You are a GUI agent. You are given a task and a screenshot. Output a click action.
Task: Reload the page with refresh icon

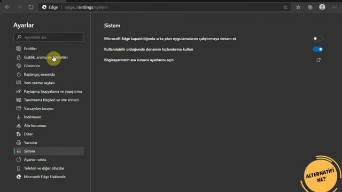(x=31, y=7)
